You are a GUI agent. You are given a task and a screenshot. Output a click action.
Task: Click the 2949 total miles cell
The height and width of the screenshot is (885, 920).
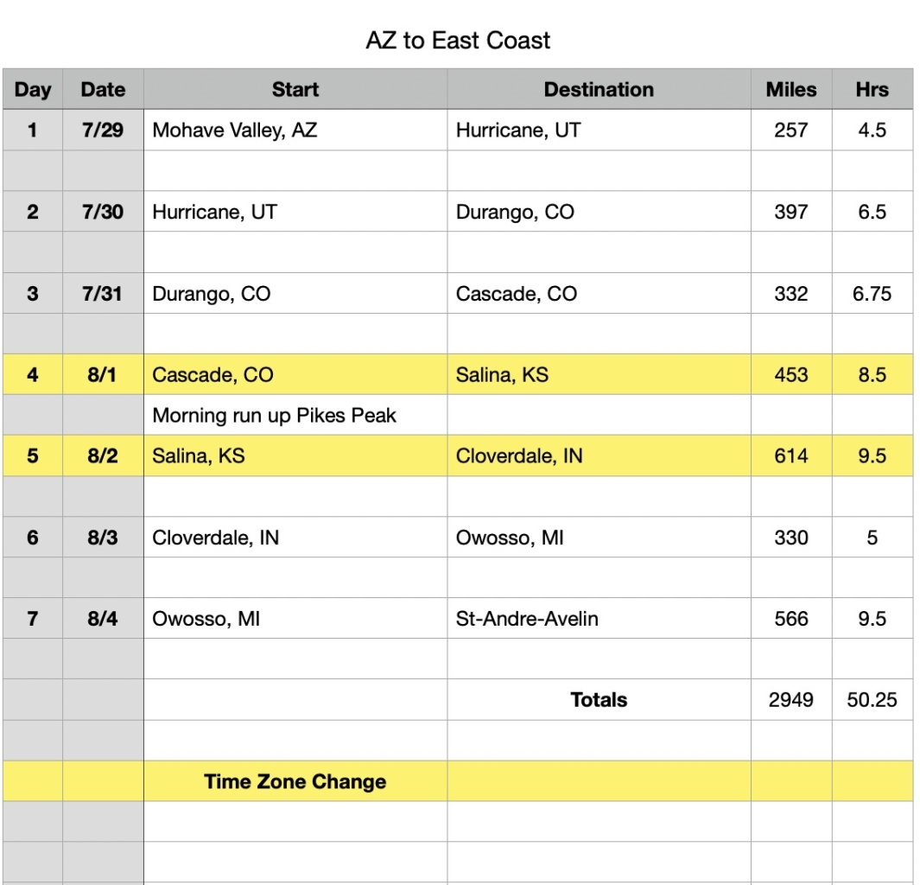(x=790, y=700)
